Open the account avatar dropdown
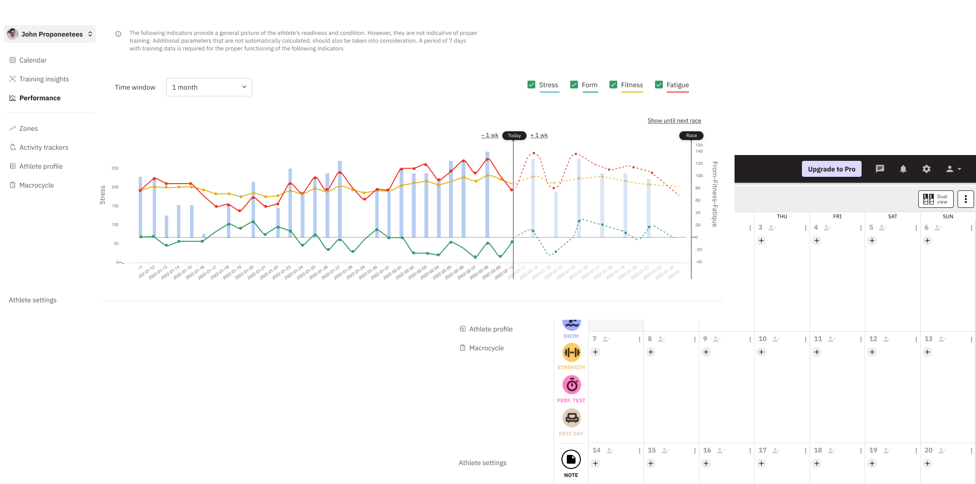The width and height of the screenshot is (976, 484). (953, 169)
